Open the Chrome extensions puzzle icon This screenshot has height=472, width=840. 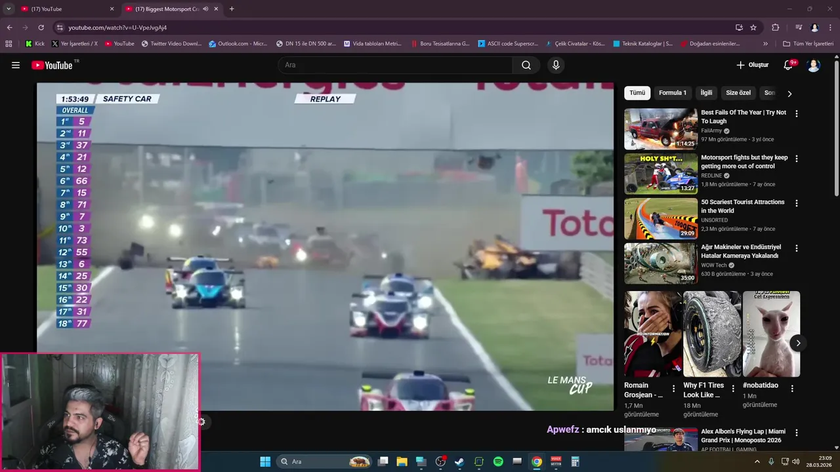click(x=775, y=28)
